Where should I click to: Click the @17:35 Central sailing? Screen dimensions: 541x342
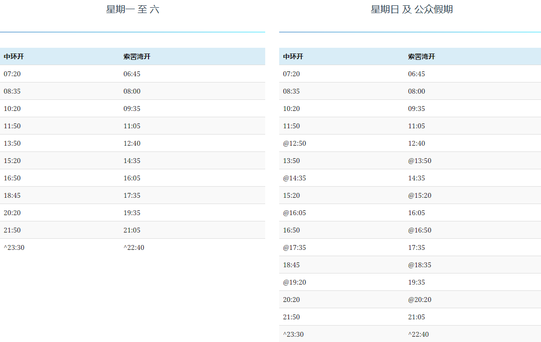coord(294,247)
